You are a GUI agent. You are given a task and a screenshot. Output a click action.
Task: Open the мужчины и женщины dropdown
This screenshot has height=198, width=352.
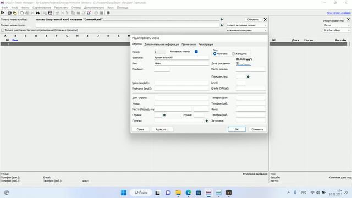pyautogui.click(x=246, y=30)
